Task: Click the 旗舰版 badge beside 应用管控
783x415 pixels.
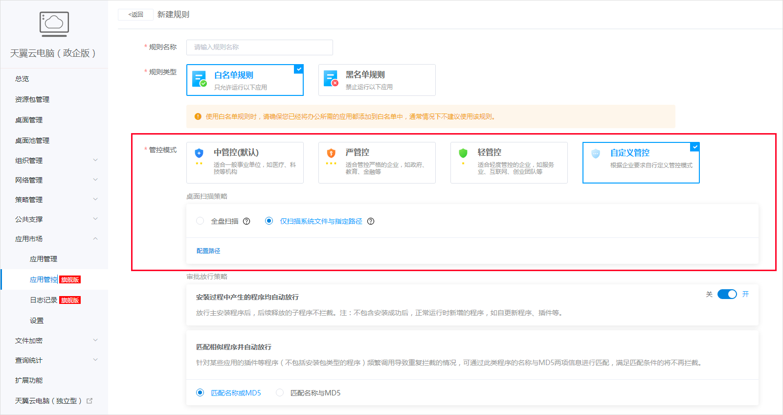Action: pos(70,279)
